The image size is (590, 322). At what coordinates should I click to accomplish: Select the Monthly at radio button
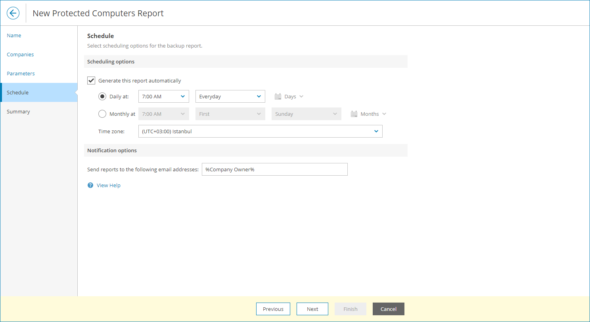[102, 114]
